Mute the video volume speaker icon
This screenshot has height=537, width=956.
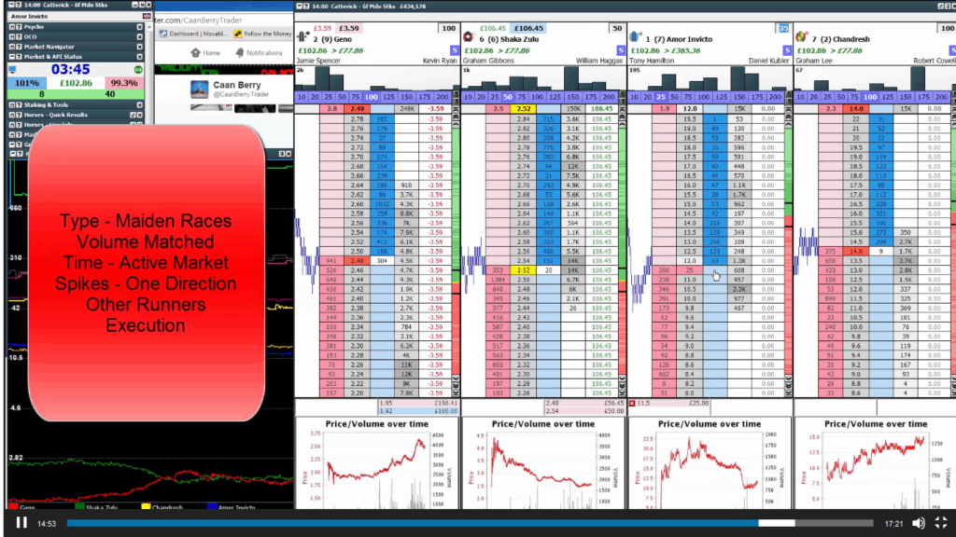(919, 523)
